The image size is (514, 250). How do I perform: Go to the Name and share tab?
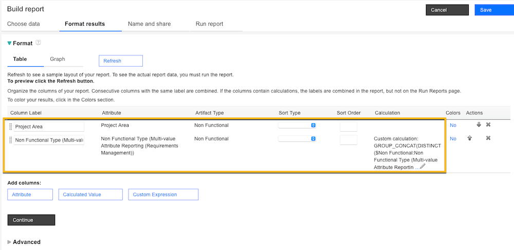coord(149,24)
